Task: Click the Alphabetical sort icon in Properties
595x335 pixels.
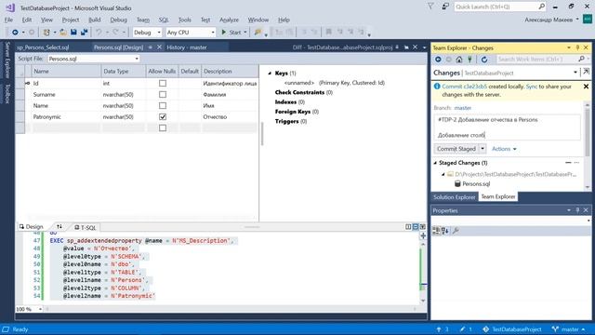Action: click(x=445, y=231)
